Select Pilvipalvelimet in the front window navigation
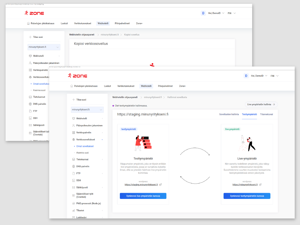 click(165, 86)
